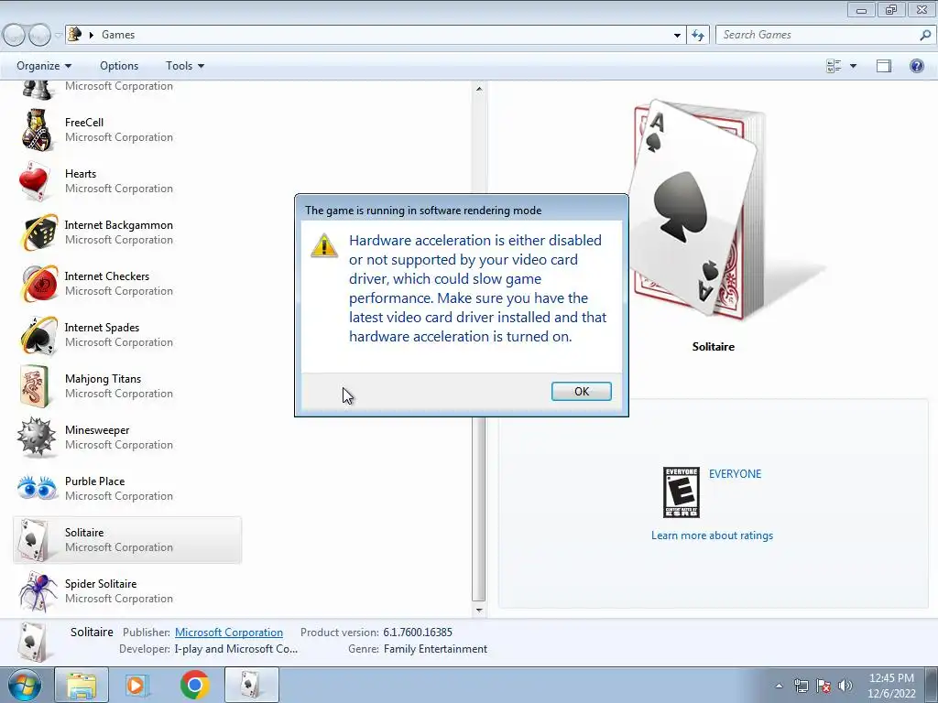Open Google Chrome from taskbar

pos(194,685)
